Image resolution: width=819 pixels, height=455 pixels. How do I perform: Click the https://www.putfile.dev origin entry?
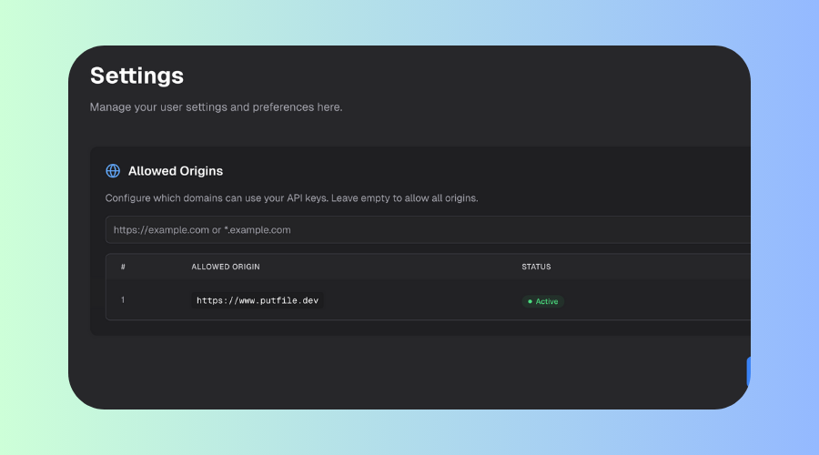(257, 300)
